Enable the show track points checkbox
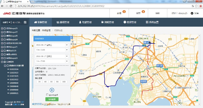Viewport: 203px width, 108px height. (x=47, y=95)
